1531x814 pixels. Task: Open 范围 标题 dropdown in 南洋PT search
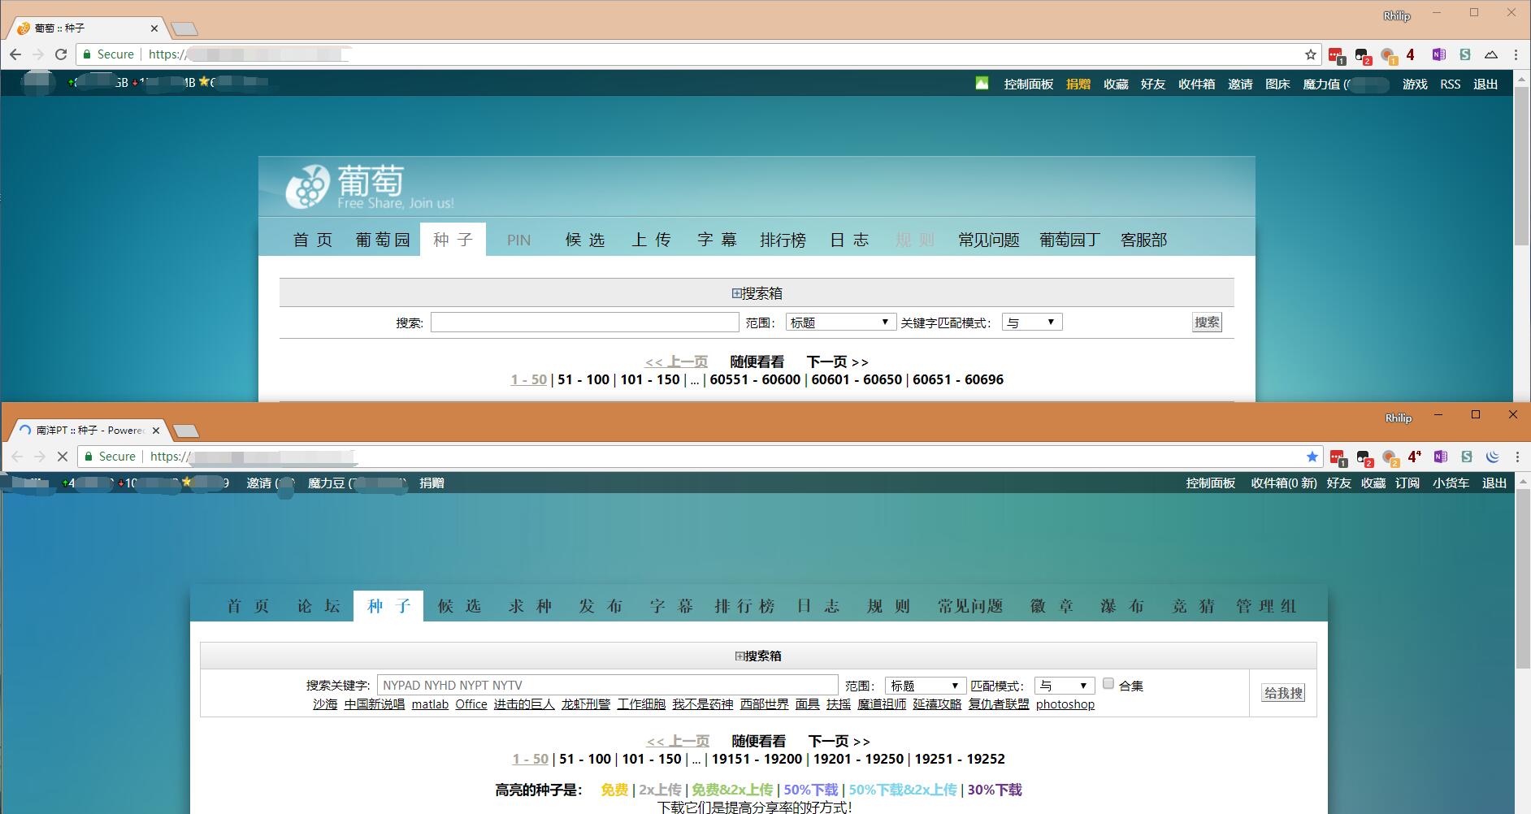click(x=925, y=686)
